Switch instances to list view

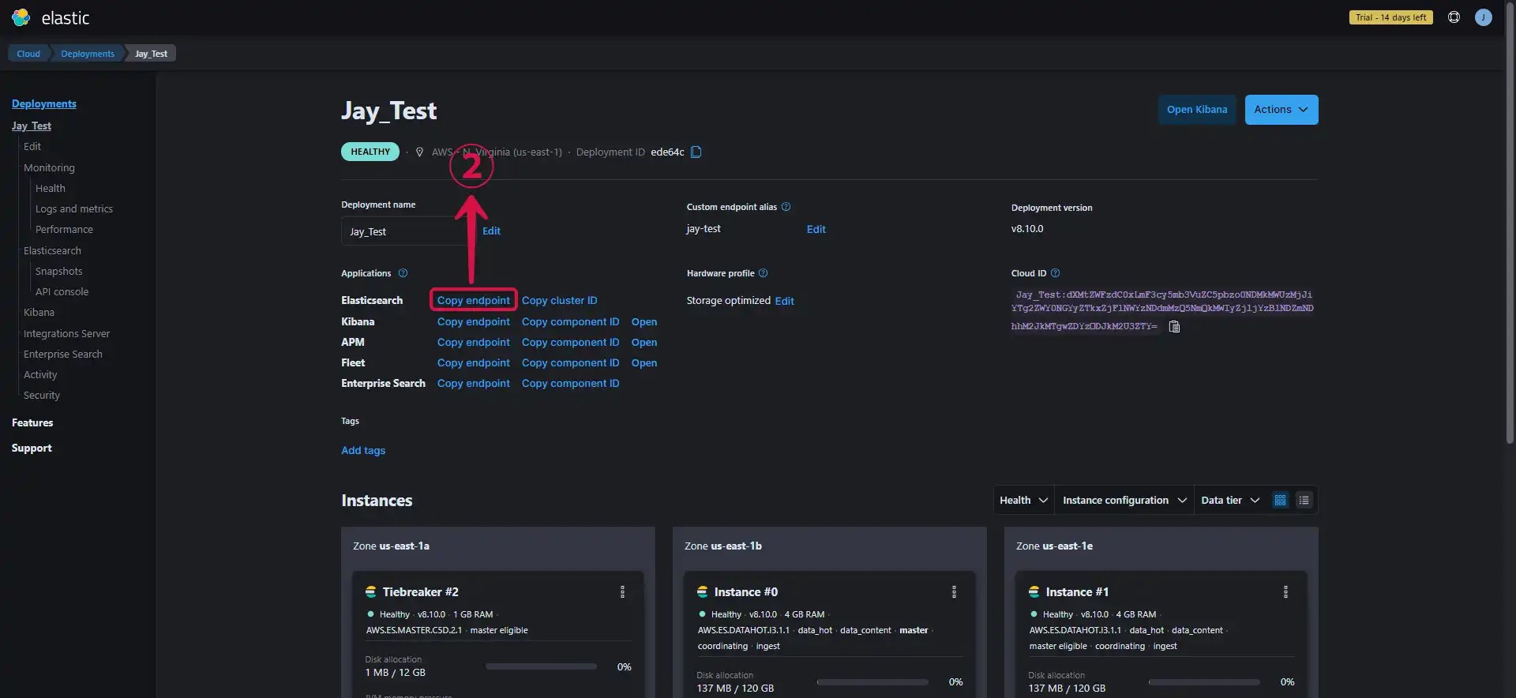coord(1304,501)
